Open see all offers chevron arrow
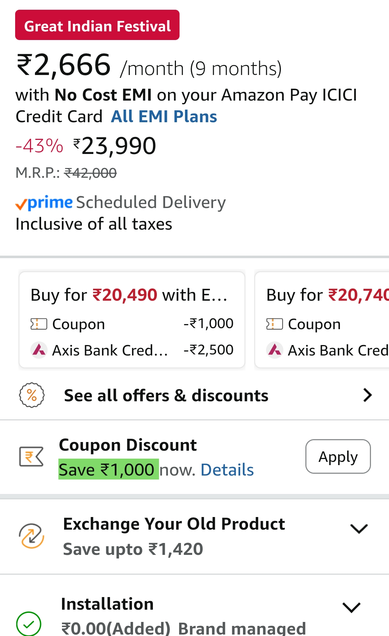The image size is (389, 636). point(367,395)
